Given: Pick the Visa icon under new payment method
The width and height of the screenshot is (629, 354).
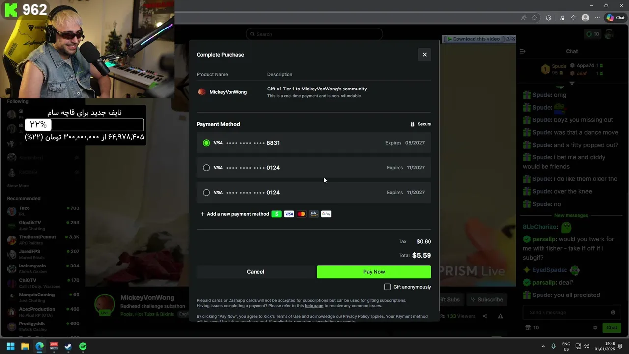Looking at the screenshot, I should 289,214.
